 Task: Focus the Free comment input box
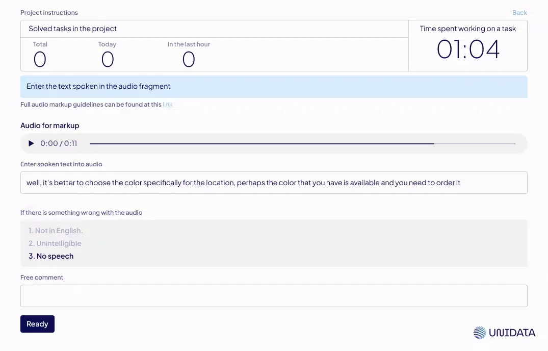(274, 296)
